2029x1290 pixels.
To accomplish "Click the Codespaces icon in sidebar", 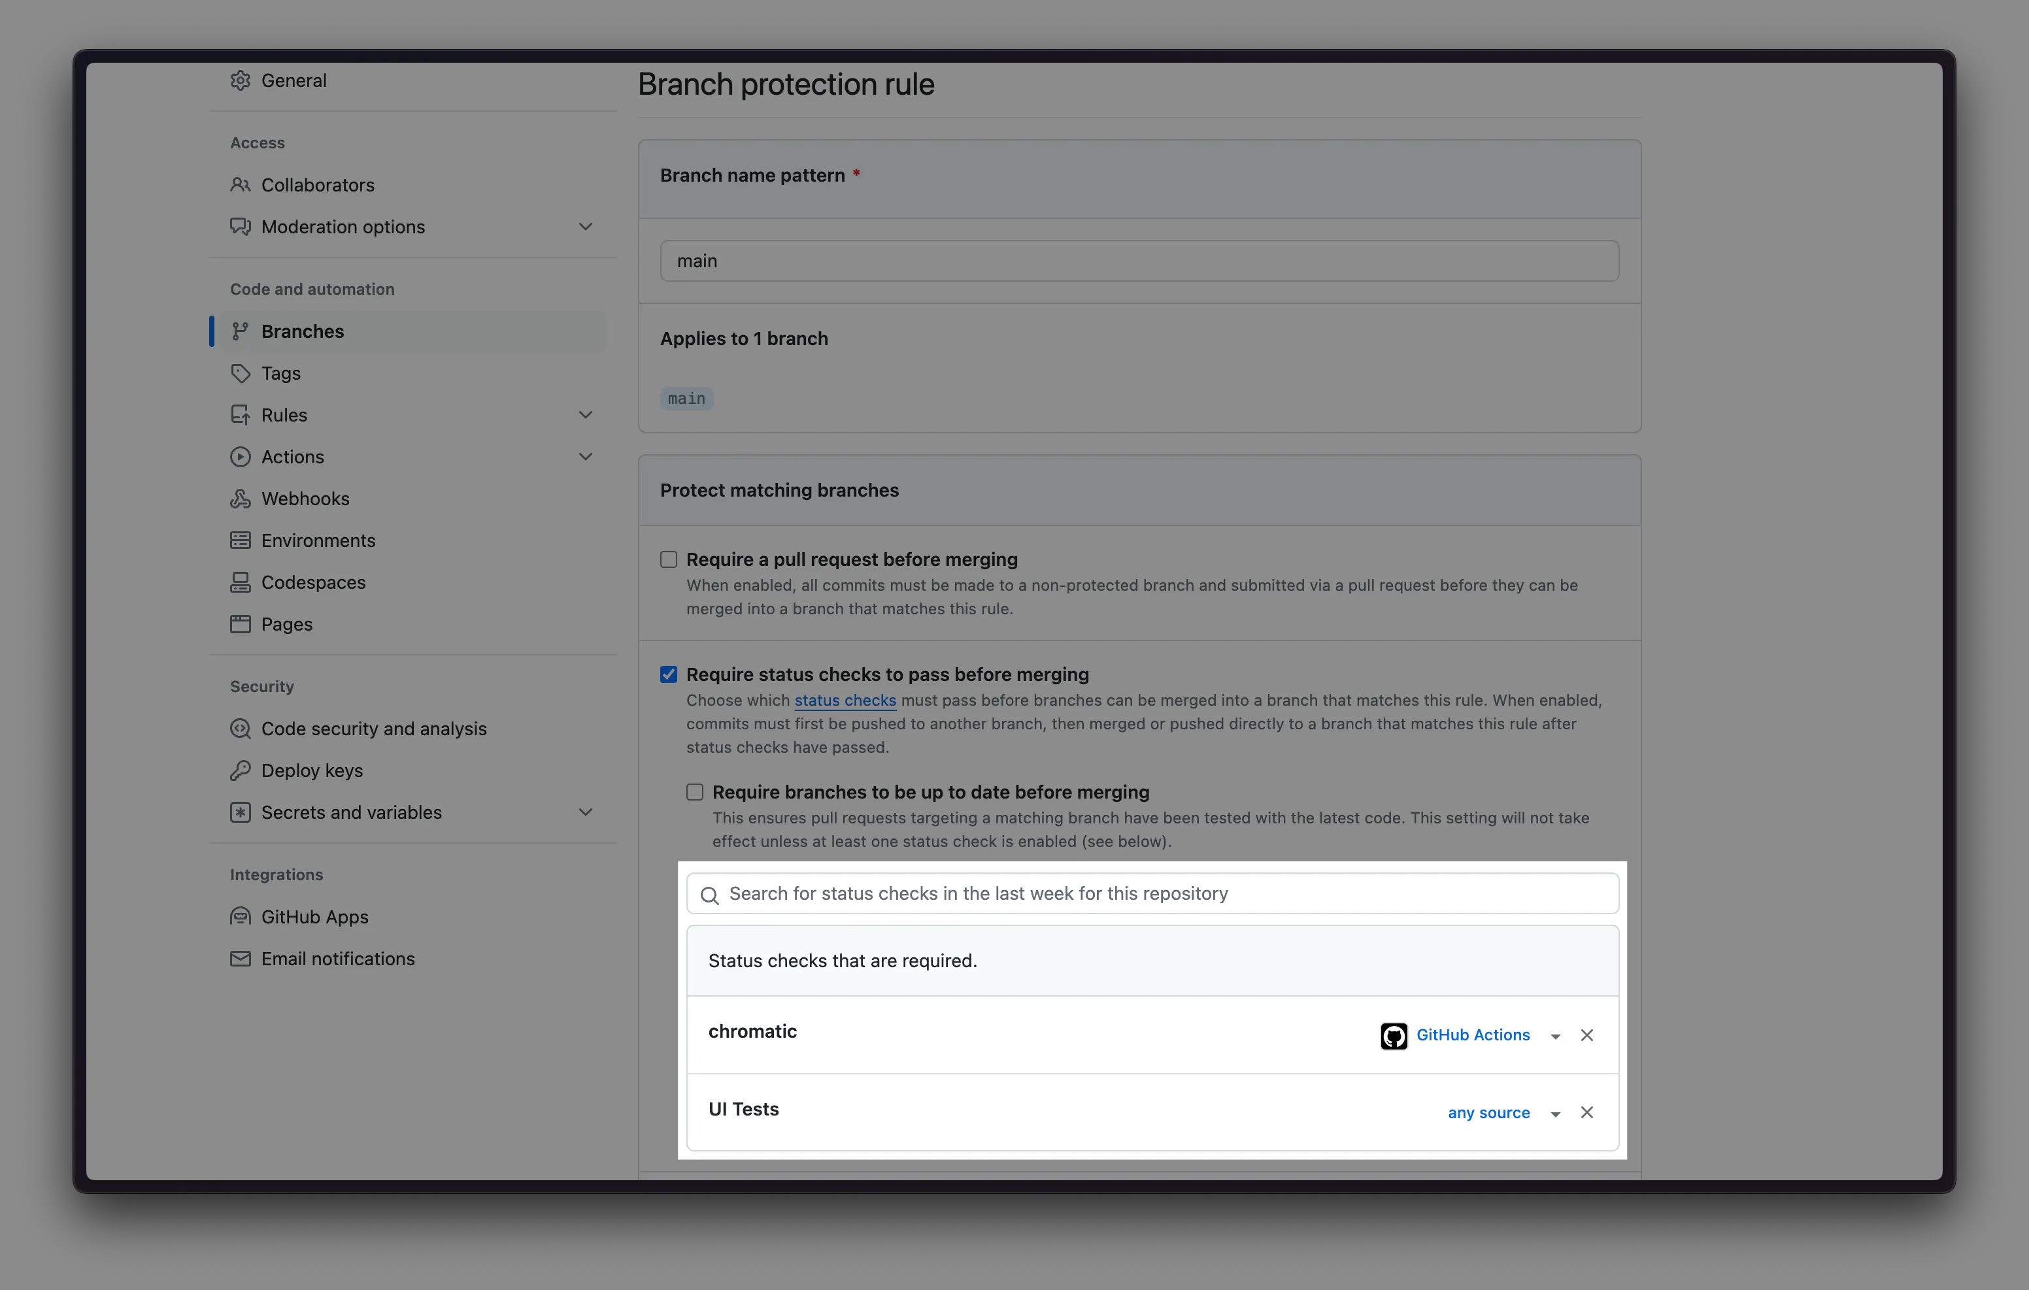I will 240,582.
